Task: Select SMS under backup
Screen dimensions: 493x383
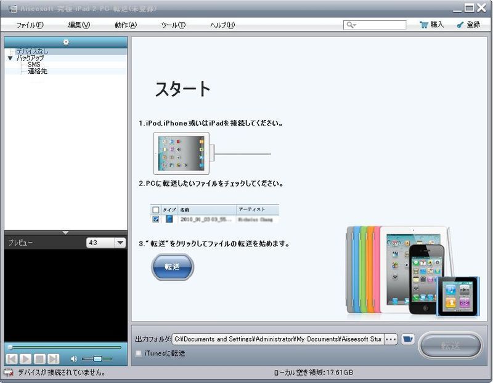Action: pos(34,65)
